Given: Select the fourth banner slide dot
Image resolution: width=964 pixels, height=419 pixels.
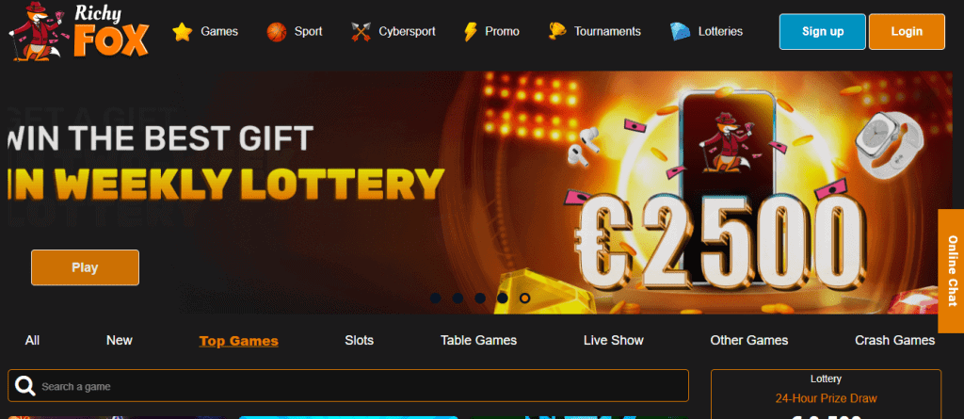Looking at the screenshot, I should tap(503, 298).
